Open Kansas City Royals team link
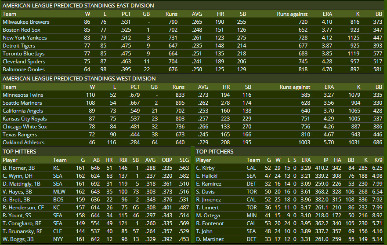Viewport: 387px width, 245px height. tap(25, 119)
